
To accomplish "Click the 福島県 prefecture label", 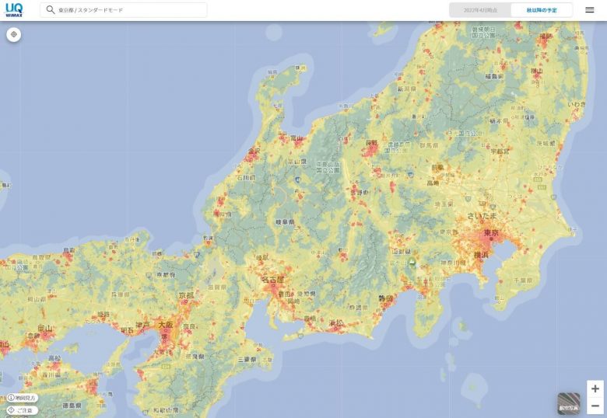I will [494, 76].
